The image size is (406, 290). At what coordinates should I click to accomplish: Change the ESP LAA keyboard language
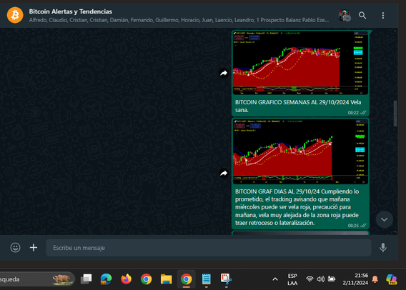[x=292, y=279]
